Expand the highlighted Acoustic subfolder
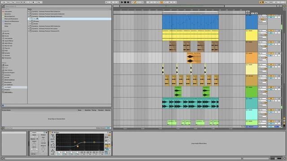Screen dimensions: 287x161 click(x=30, y=19)
